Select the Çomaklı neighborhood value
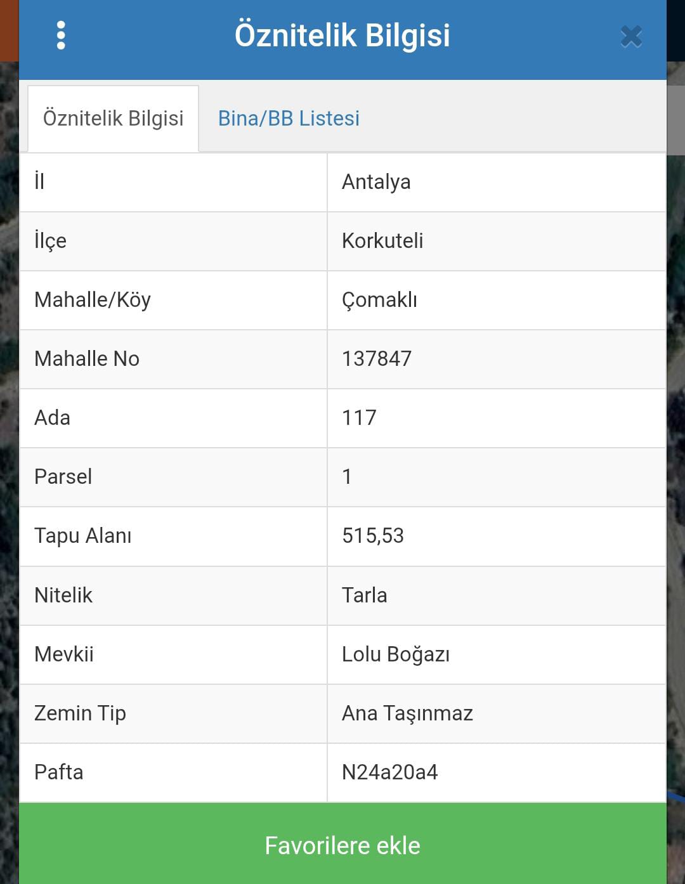The height and width of the screenshot is (884, 685). point(379,300)
